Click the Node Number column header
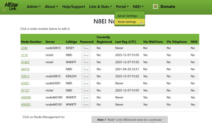The height and width of the screenshot is (123, 212). pos(31,42)
